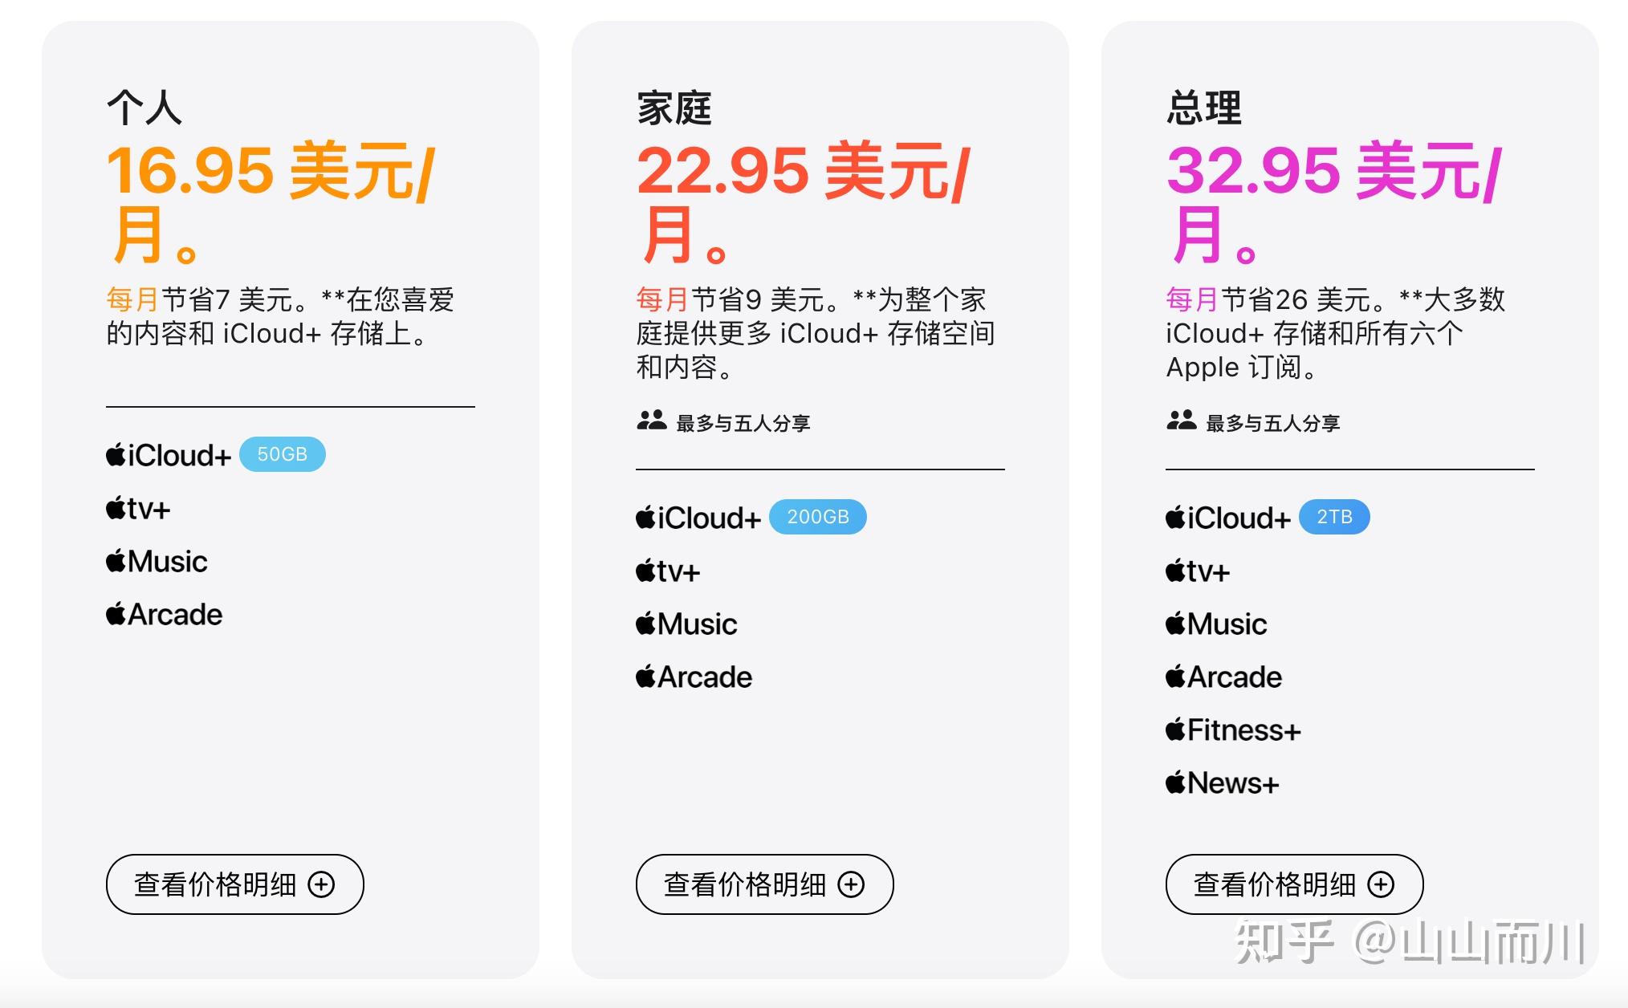Click the 2TB badge in the 总理 plan

tap(1333, 517)
